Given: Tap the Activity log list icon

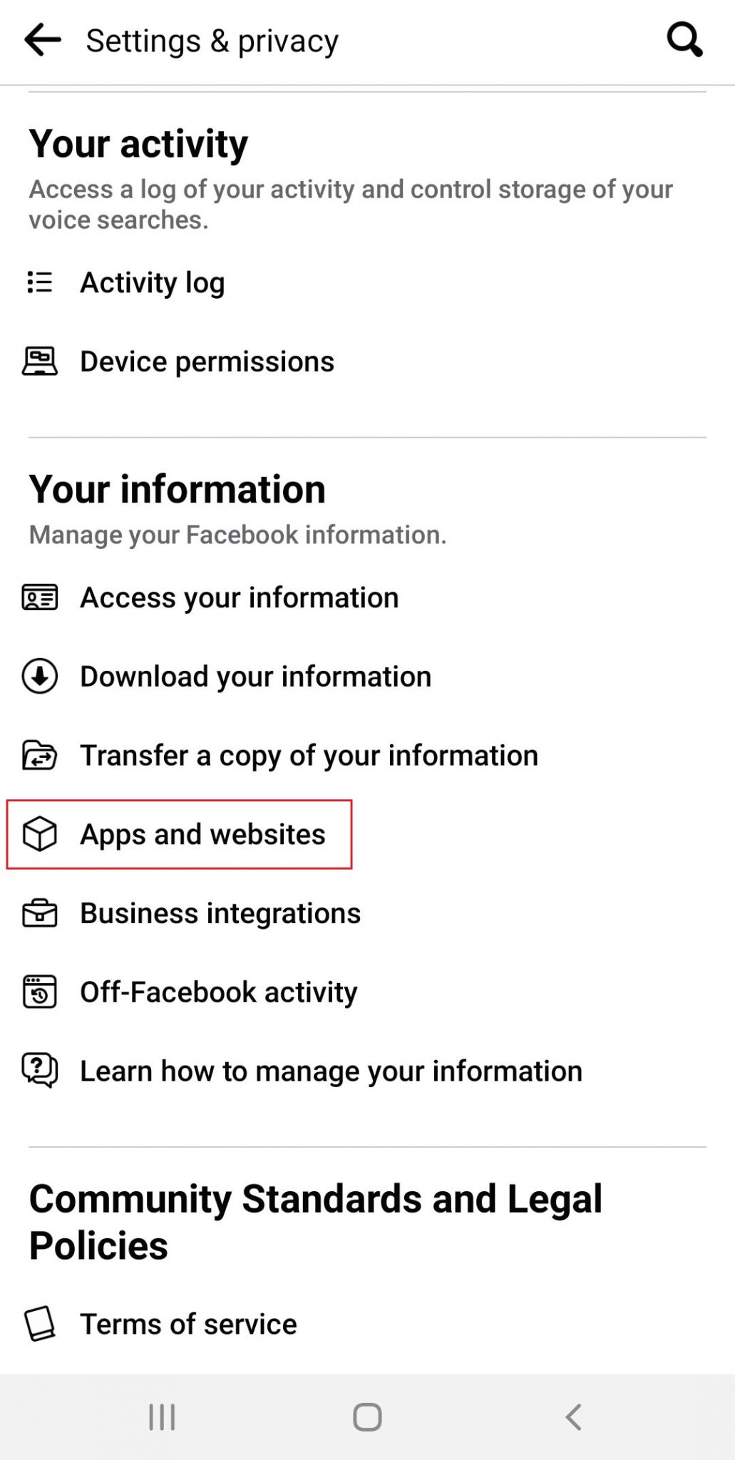Looking at the screenshot, I should point(40,282).
